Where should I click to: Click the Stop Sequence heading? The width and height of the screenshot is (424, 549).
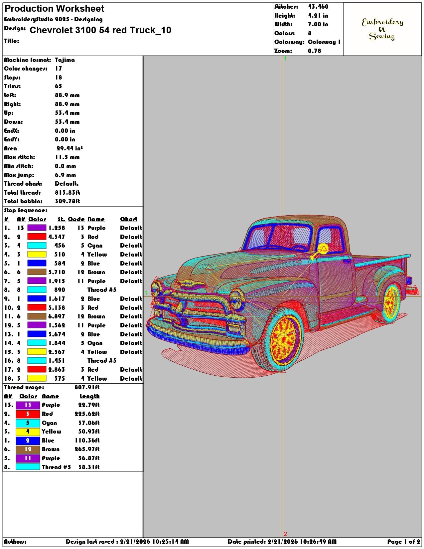26,210
